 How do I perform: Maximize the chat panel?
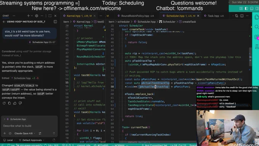[x=50, y=16]
